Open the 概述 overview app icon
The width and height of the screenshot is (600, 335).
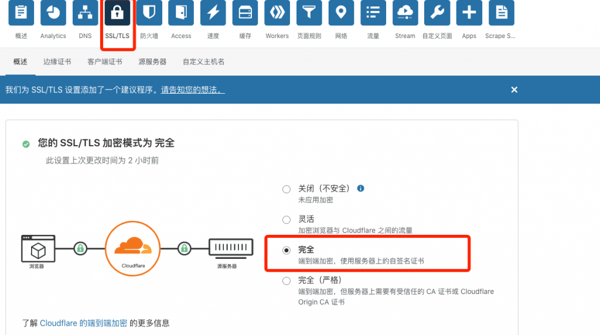[x=21, y=13]
